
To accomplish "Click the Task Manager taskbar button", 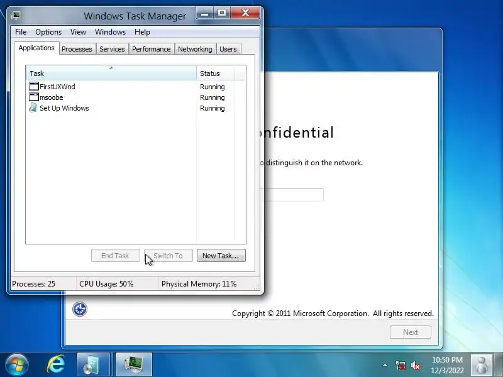I will [134, 365].
